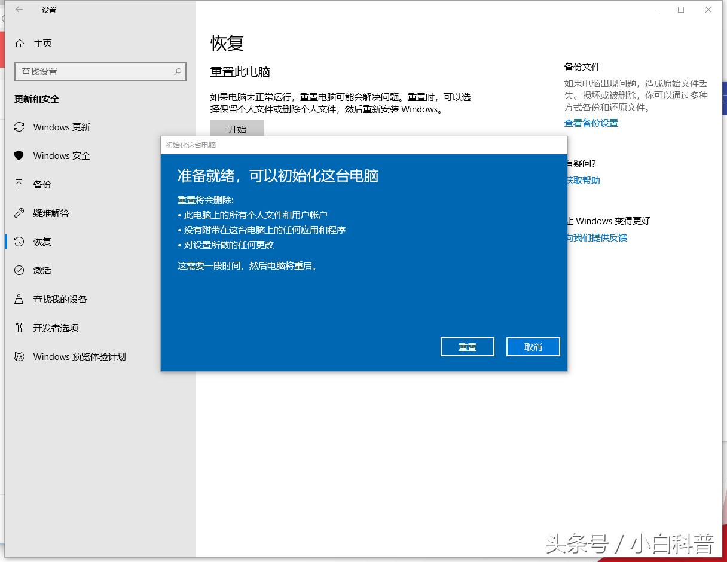Image resolution: width=727 pixels, height=562 pixels.
Task: Select Windows 安全 from the sidebar
Action: click(x=62, y=155)
